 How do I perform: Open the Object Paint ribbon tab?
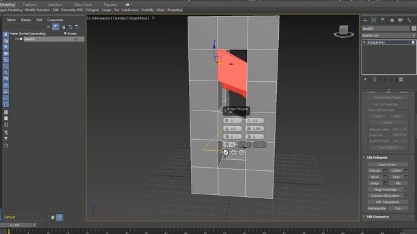(x=83, y=5)
